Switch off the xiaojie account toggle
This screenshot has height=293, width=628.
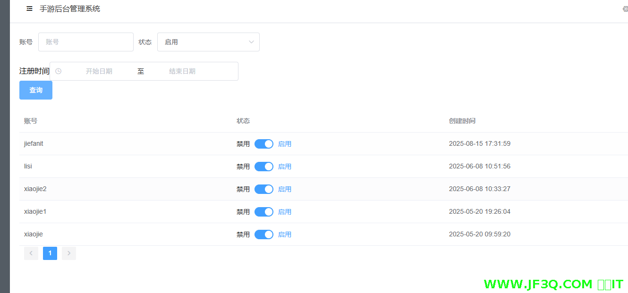263,234
